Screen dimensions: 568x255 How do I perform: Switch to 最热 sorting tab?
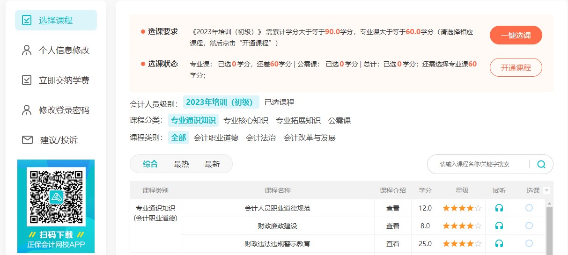[x=181, y=164]
